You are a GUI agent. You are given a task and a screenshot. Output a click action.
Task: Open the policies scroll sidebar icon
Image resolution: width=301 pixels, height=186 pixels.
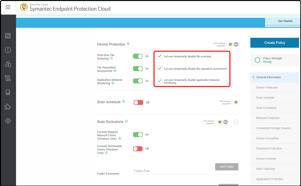[x=8, y=78]
